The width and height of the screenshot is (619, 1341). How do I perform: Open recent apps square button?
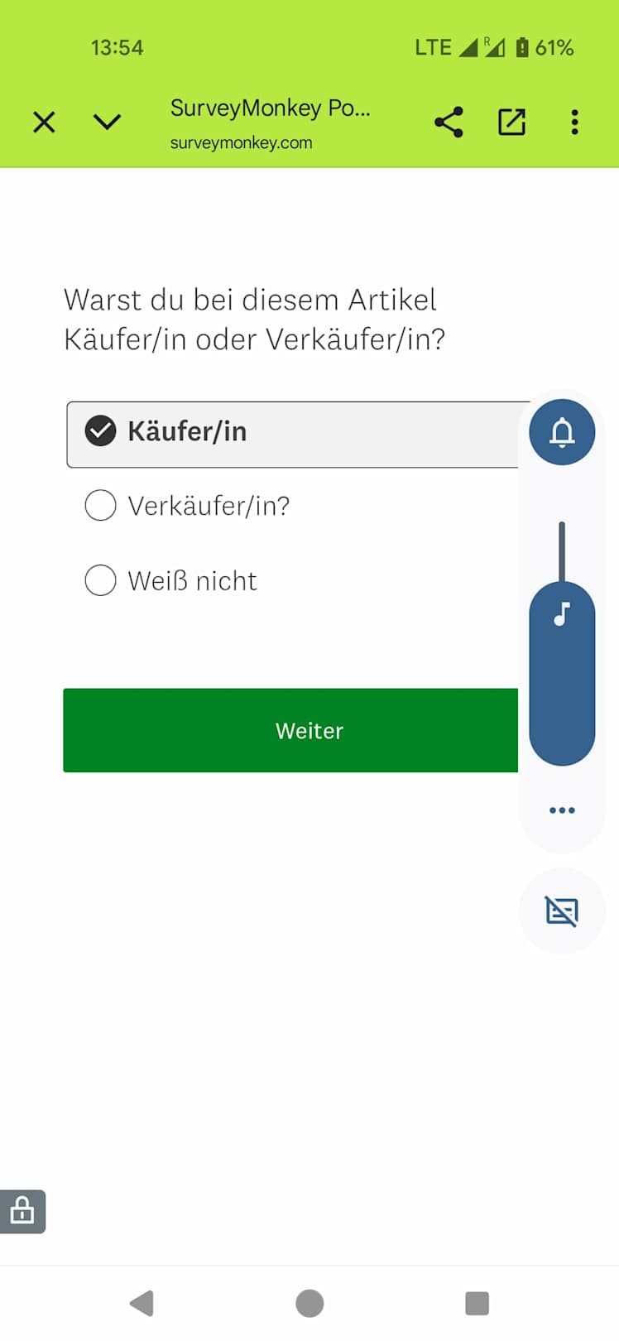pyautogui.click(x=477, y=1303)
